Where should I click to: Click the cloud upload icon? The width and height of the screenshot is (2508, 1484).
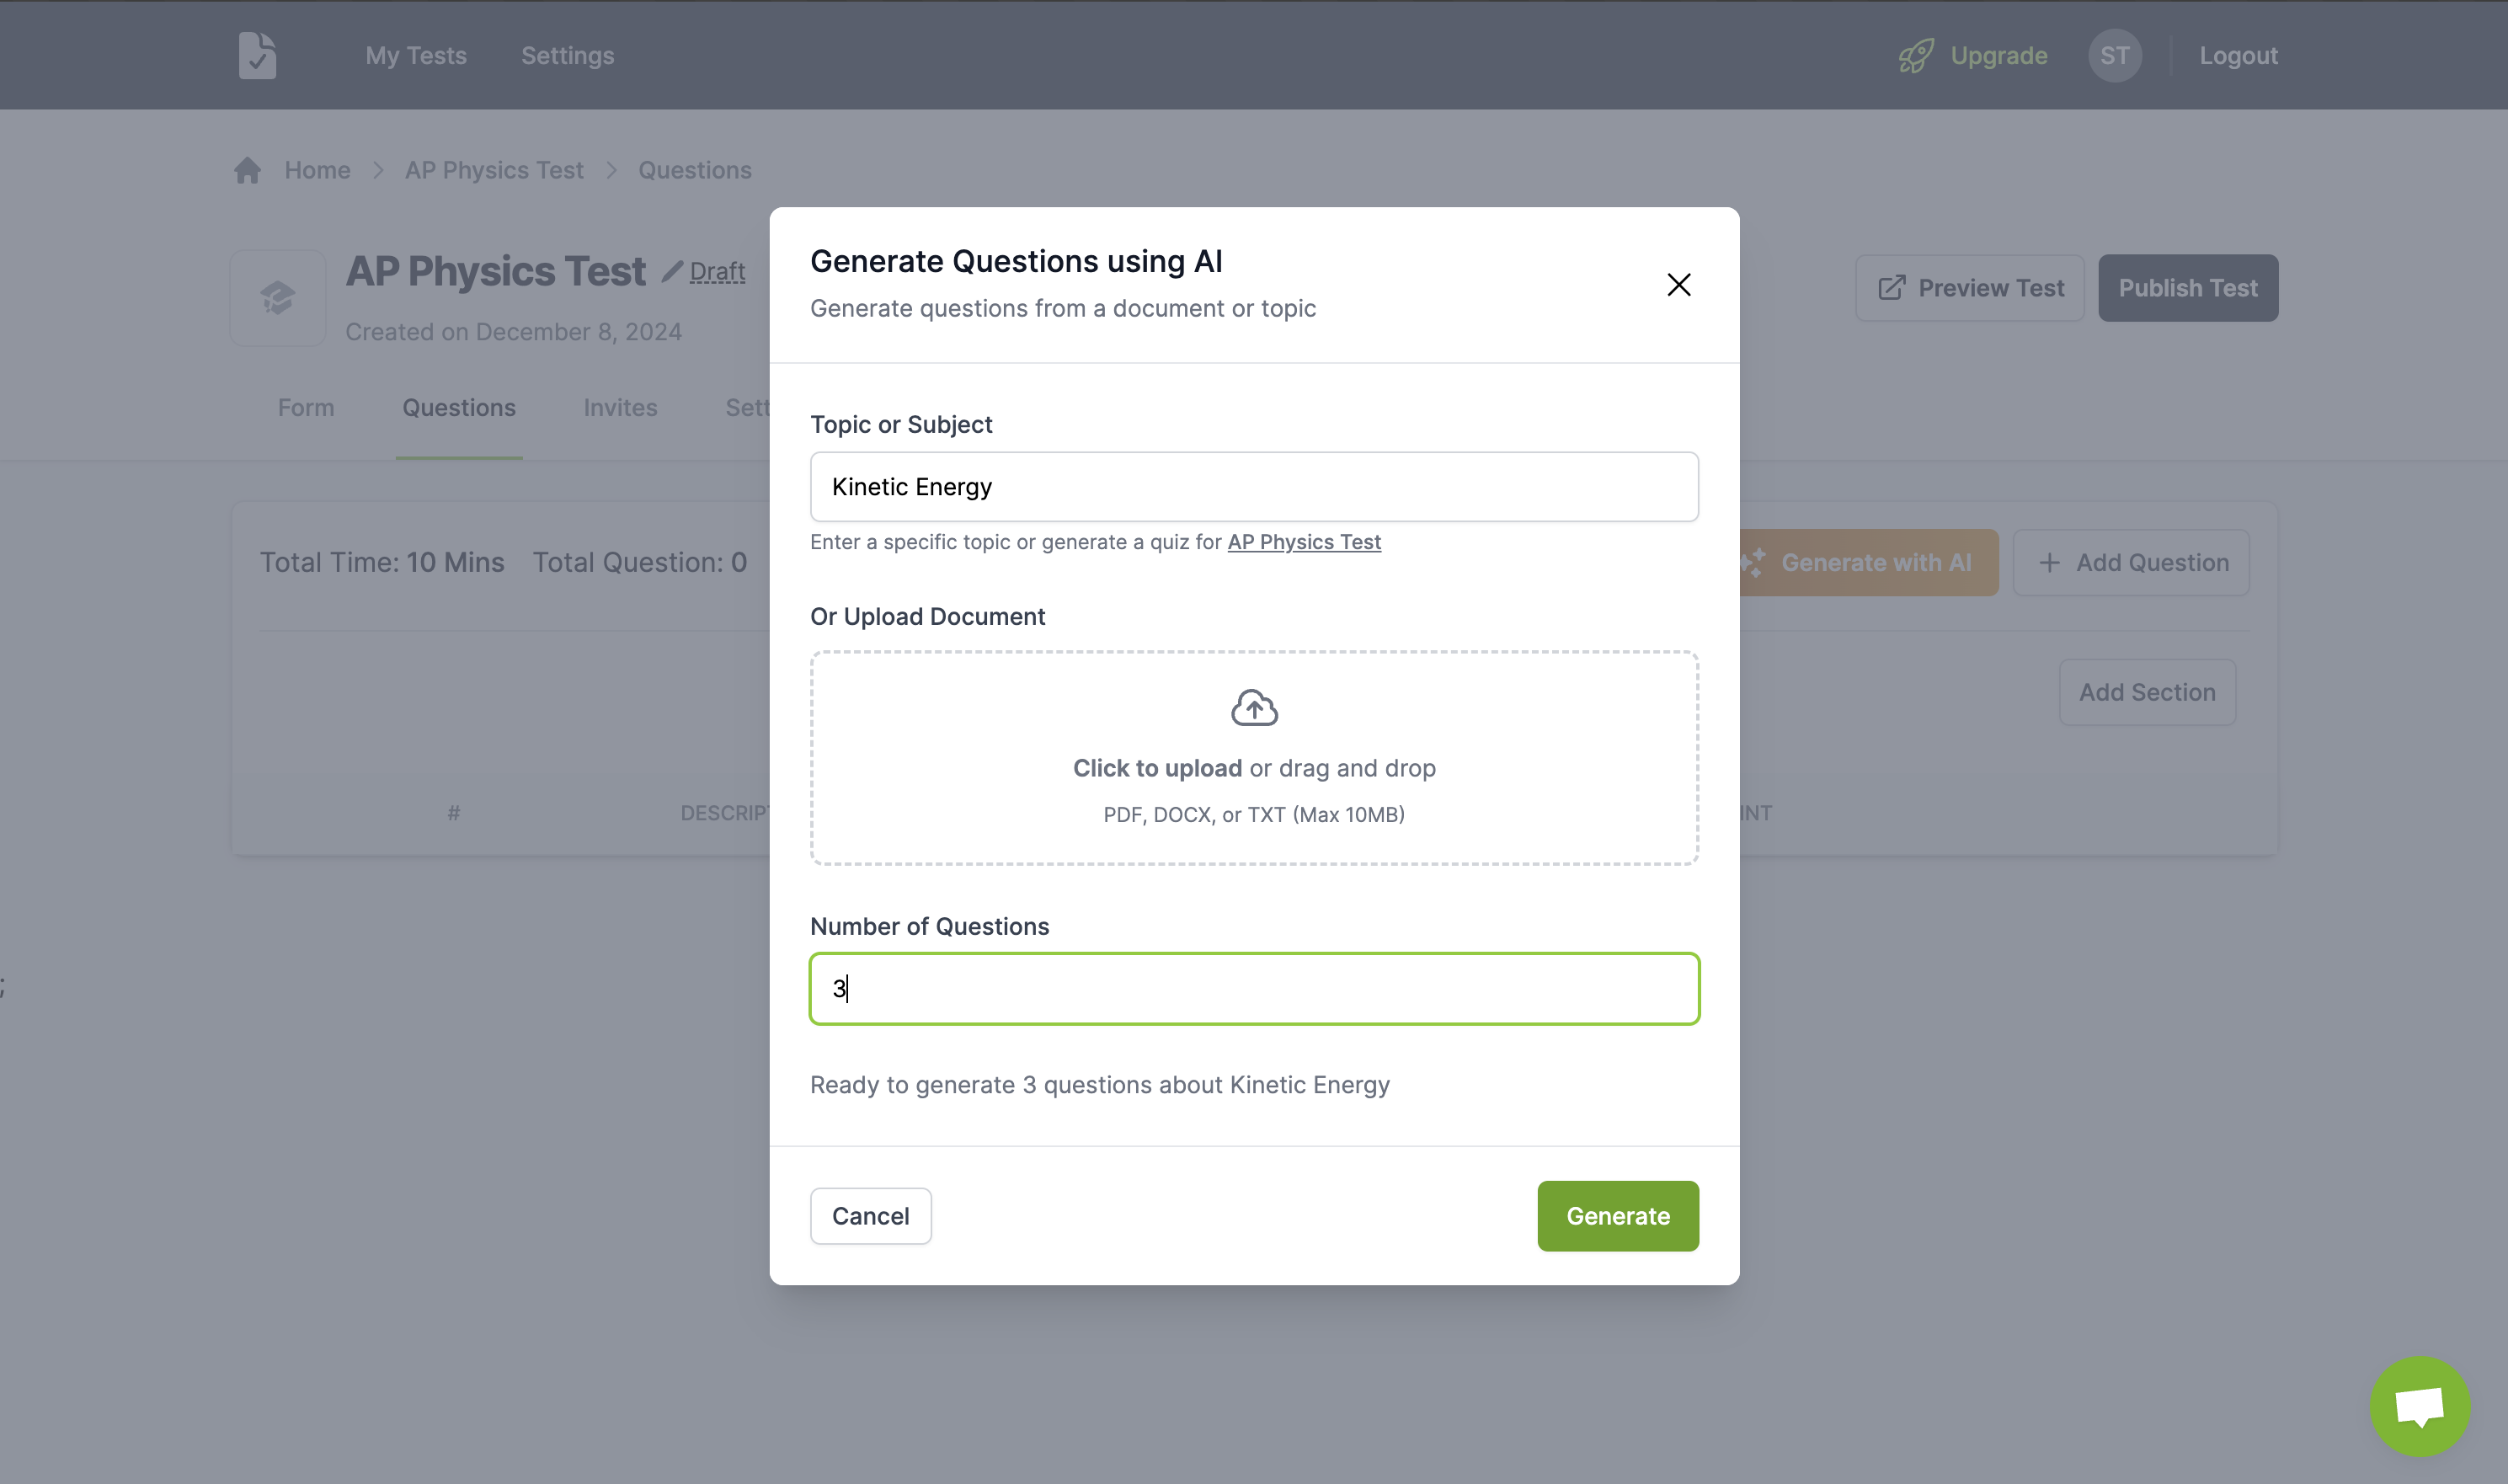pos(1253,708)
